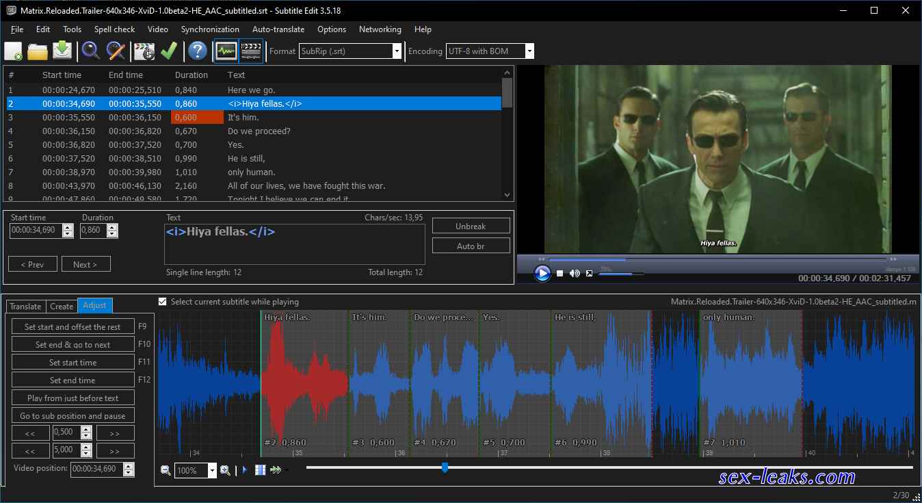This screenshot has height=503, width=922.
Task: Open the Networking menu
Action: pos(380,29)
